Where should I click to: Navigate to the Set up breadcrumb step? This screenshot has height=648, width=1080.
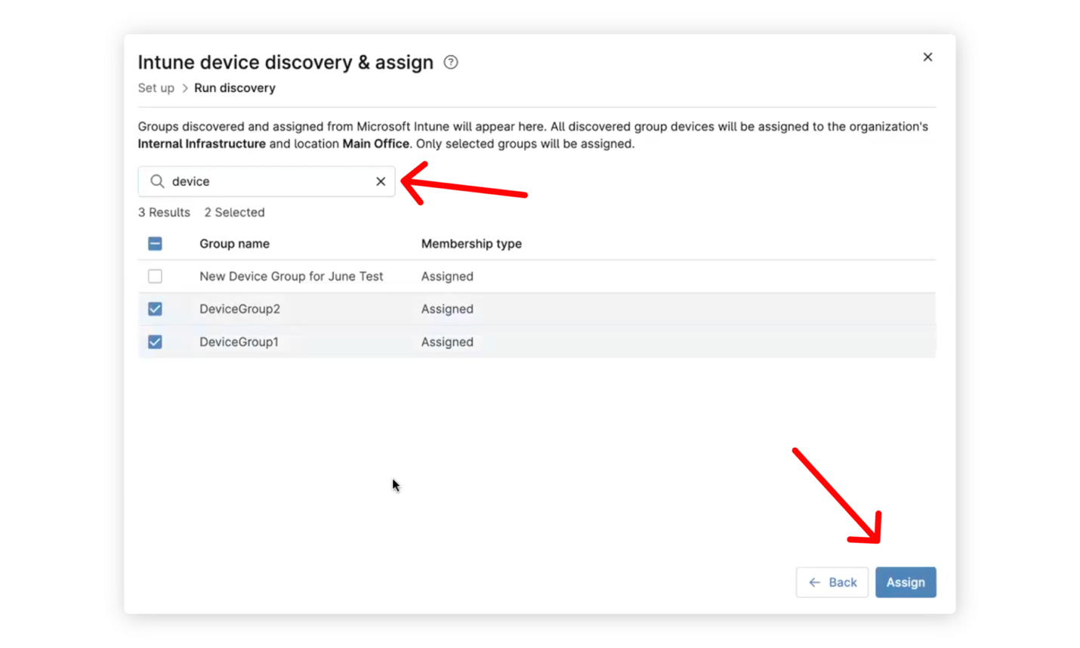pos(156,88)
